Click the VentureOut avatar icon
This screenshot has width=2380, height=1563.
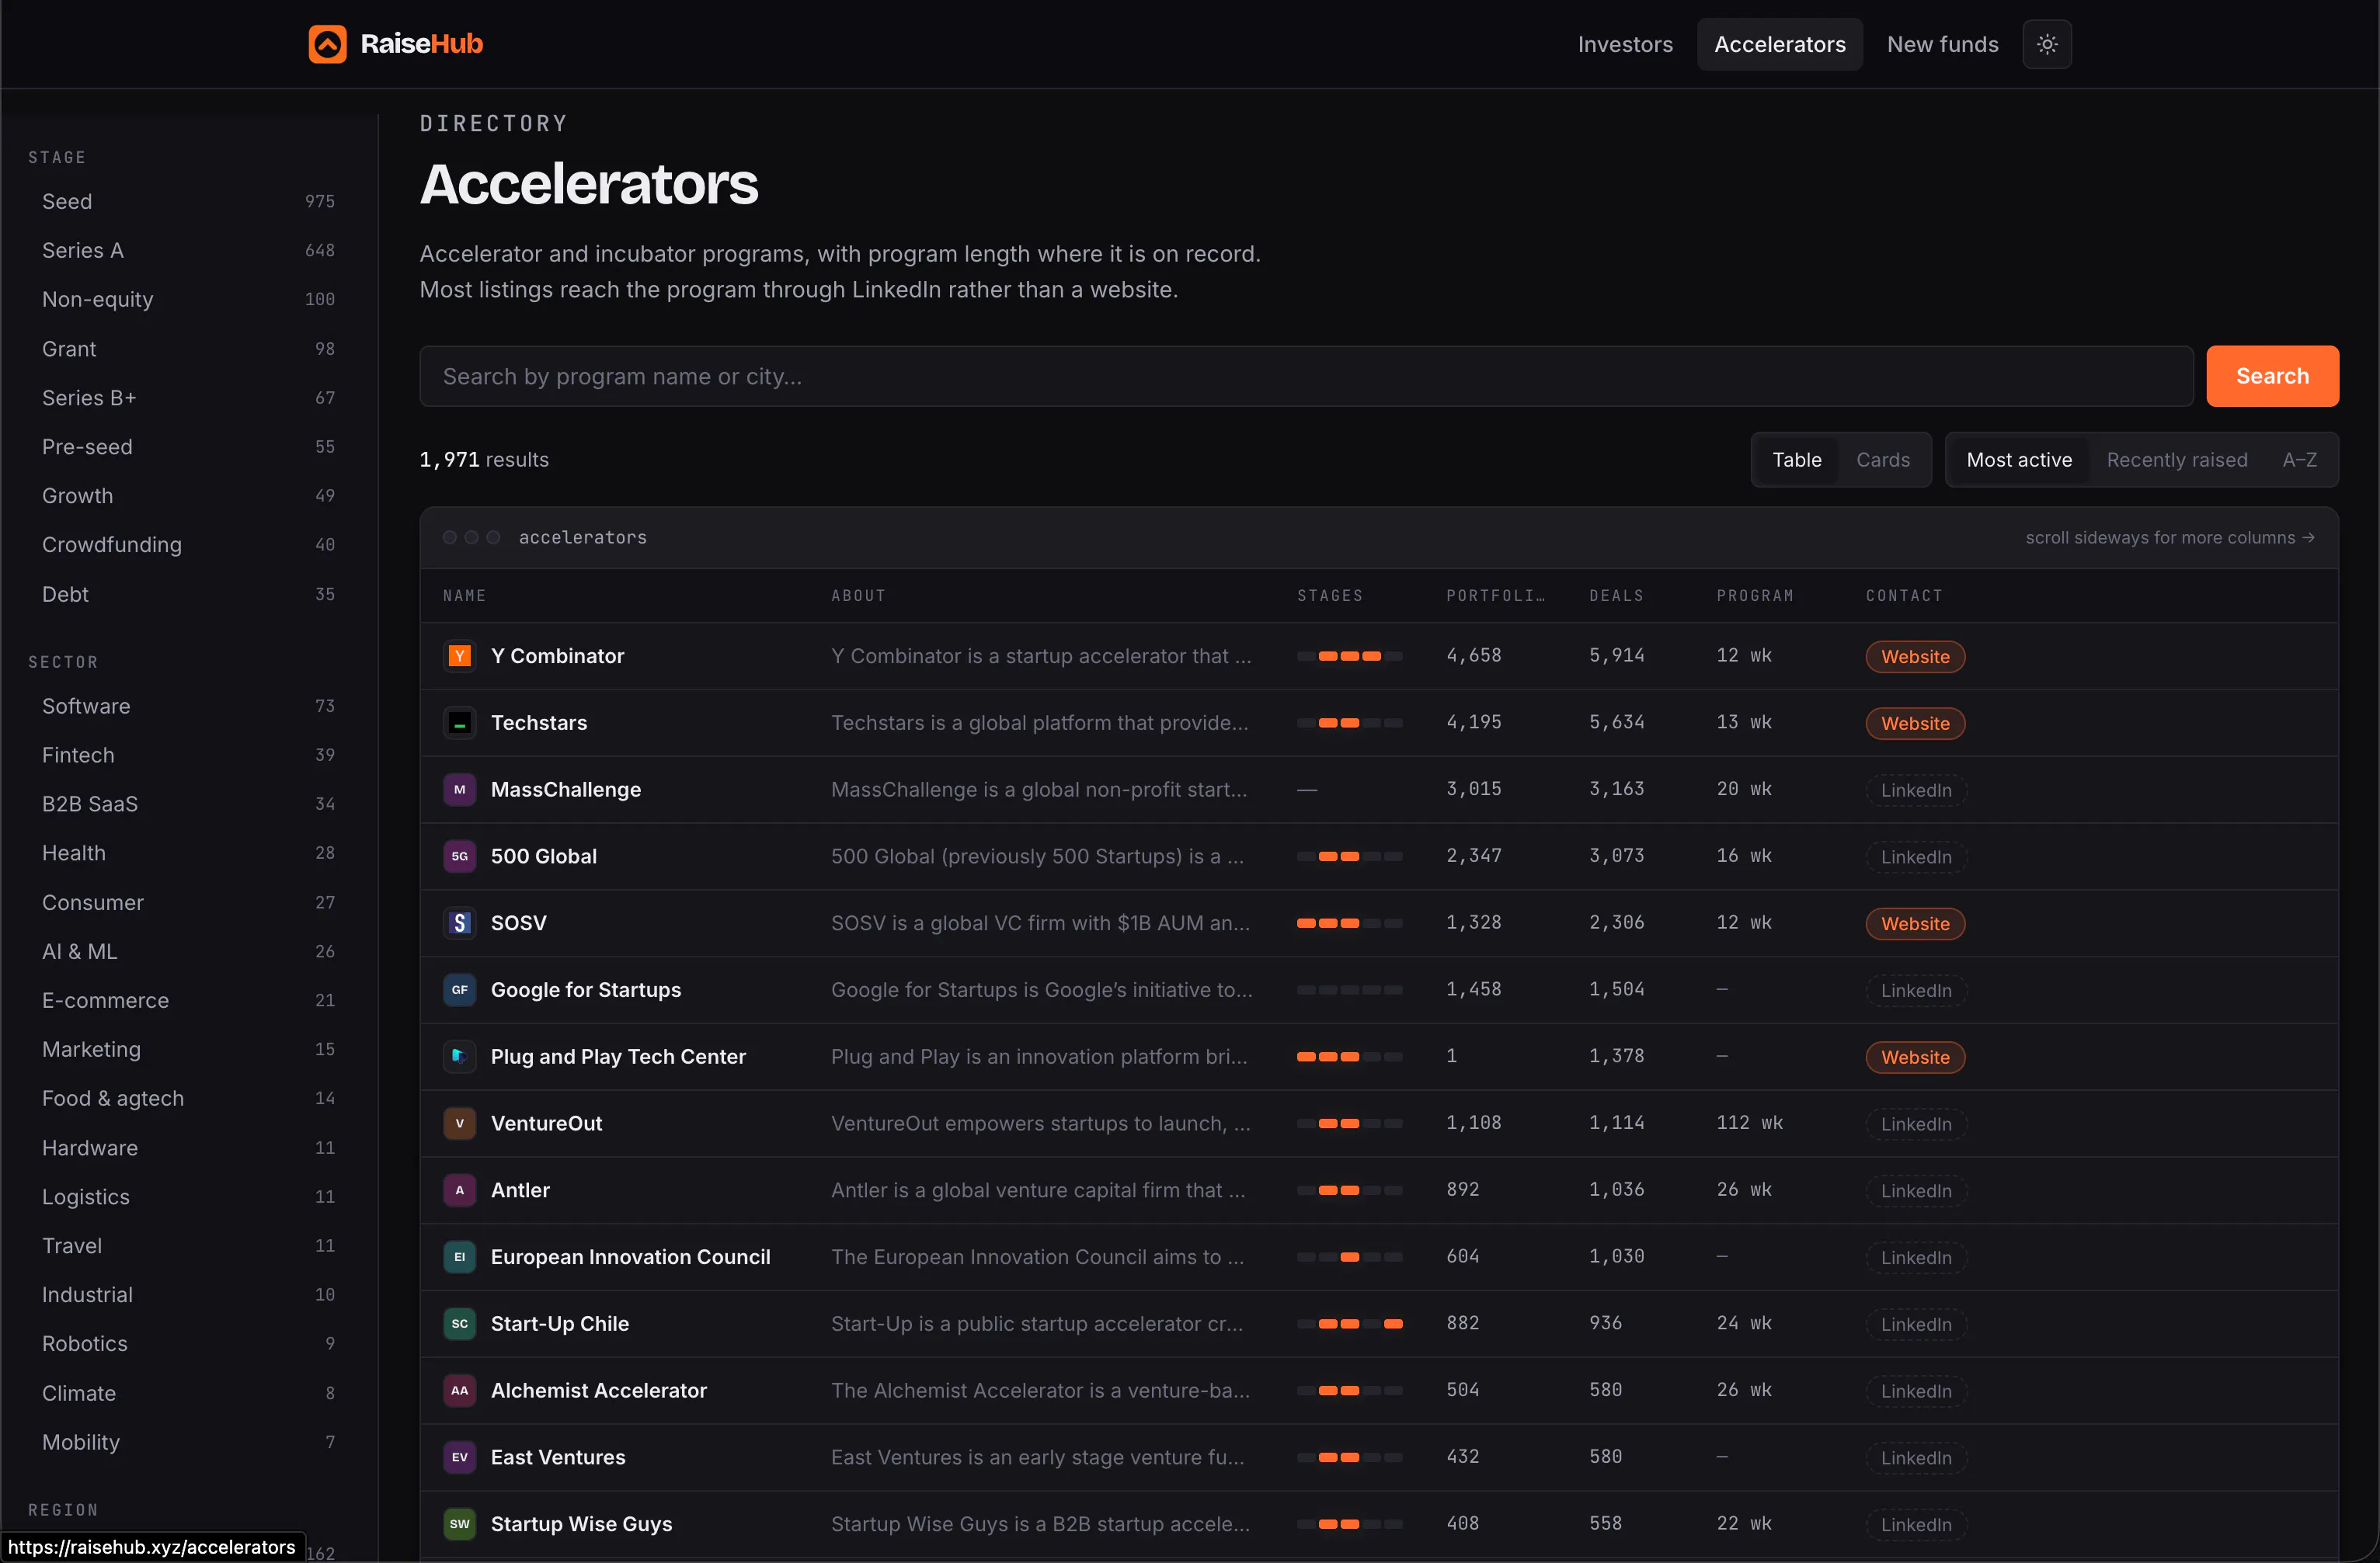pyautogui.click(x=460, y=1124)
